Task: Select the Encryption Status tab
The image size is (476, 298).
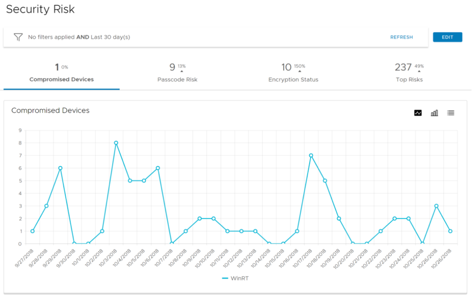Action: coord(293,73)
